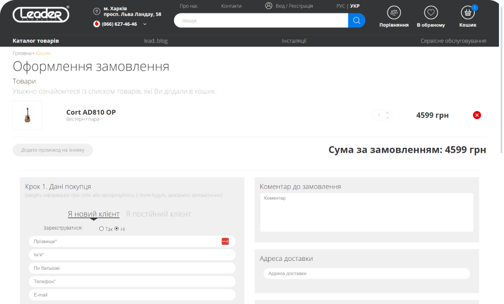Decrease quantity with the down arrow
The width and height of the screenshot is (504, 304).
[x=388, y=118]
